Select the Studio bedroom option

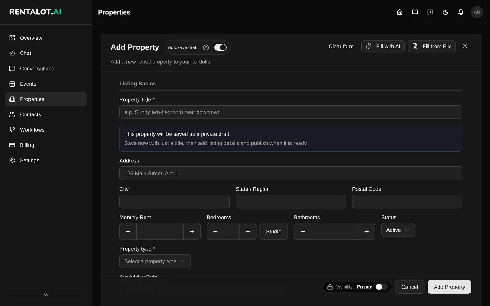(x=274, y=231)
